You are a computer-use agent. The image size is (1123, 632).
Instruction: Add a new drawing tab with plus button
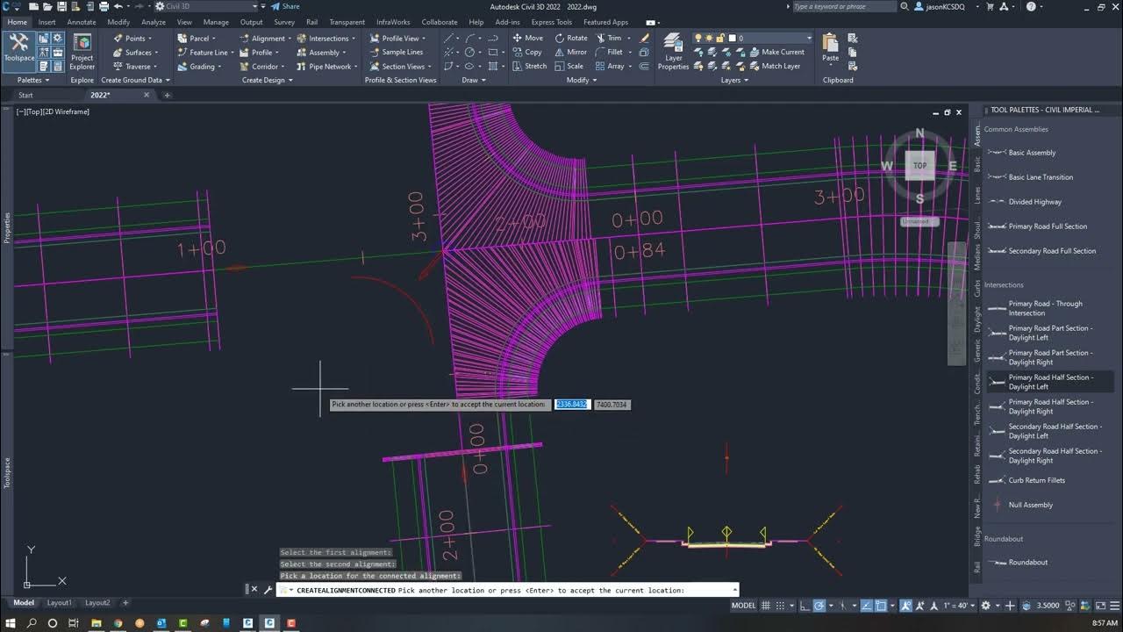pos(167,95)
